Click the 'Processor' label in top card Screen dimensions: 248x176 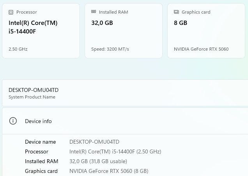[x=27, y=12]
